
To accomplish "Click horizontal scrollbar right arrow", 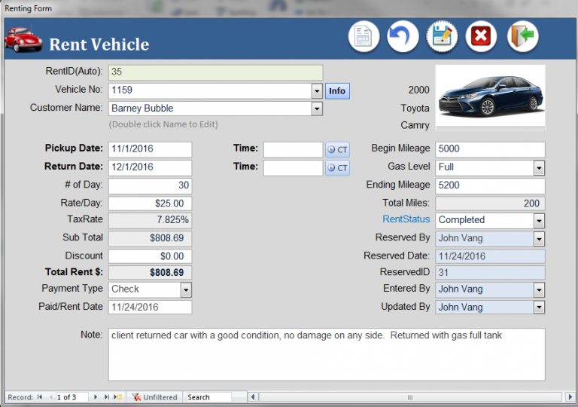I will point(570,397).
